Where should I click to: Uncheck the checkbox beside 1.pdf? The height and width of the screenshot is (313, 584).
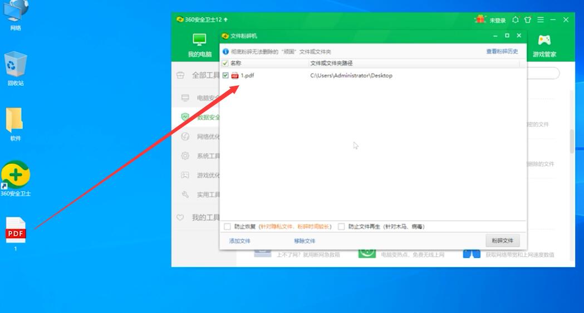(225, 75)
